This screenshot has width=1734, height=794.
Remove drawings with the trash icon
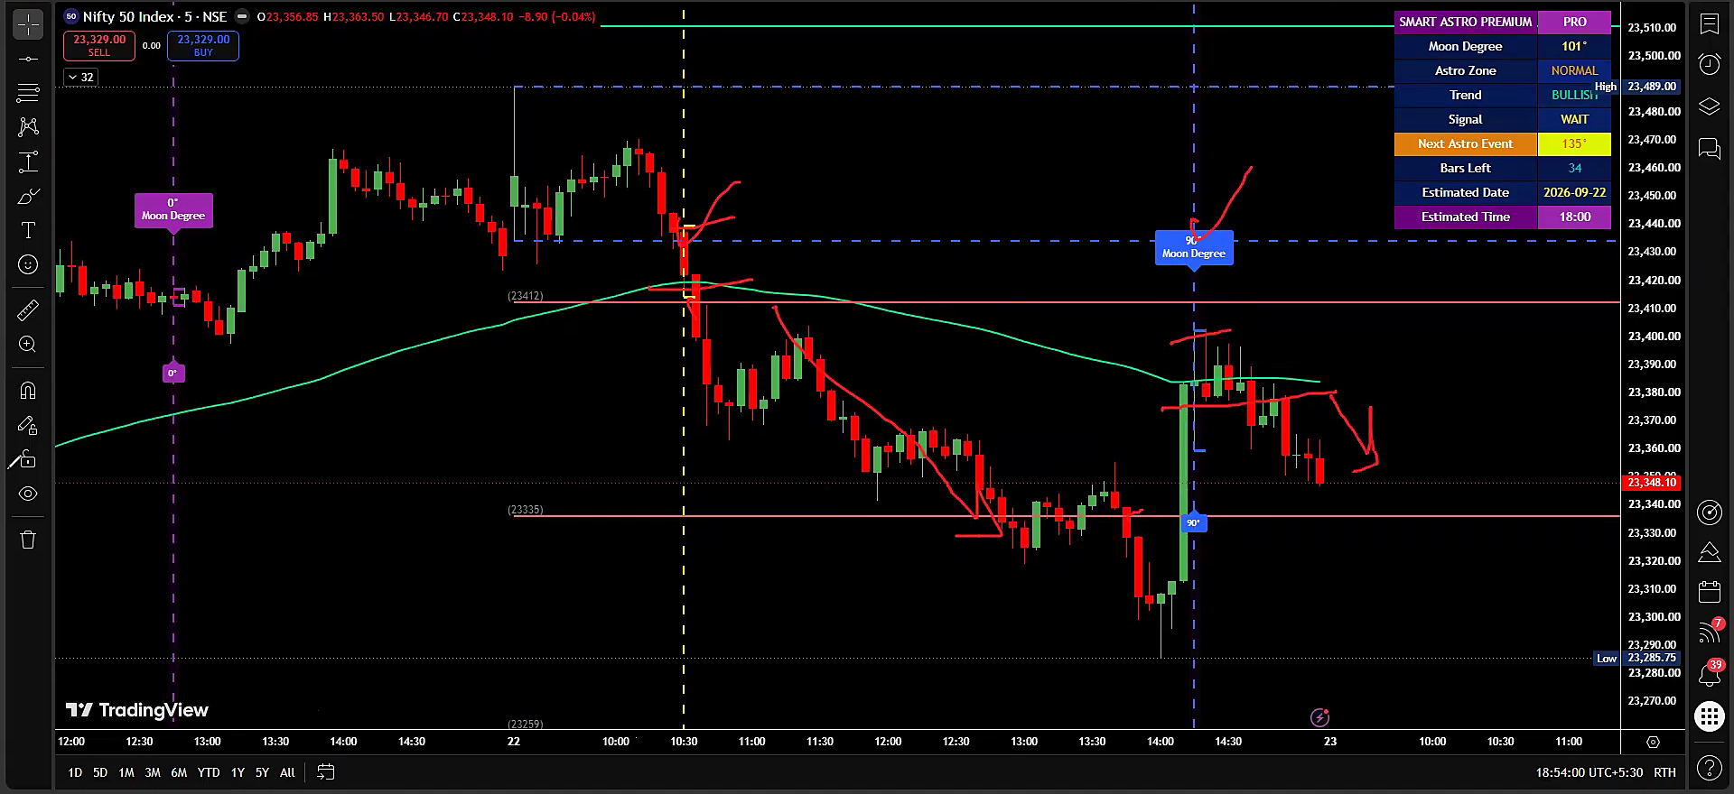click(x=28, y=540)
